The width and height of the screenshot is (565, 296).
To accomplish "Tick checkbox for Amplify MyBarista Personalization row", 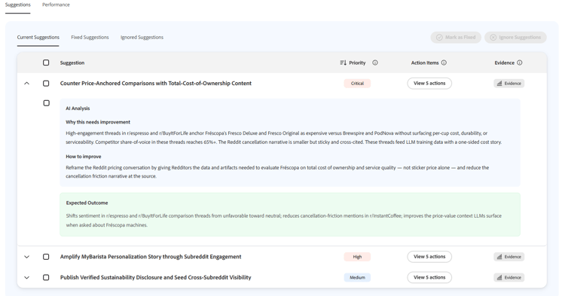I will point(46,257).
